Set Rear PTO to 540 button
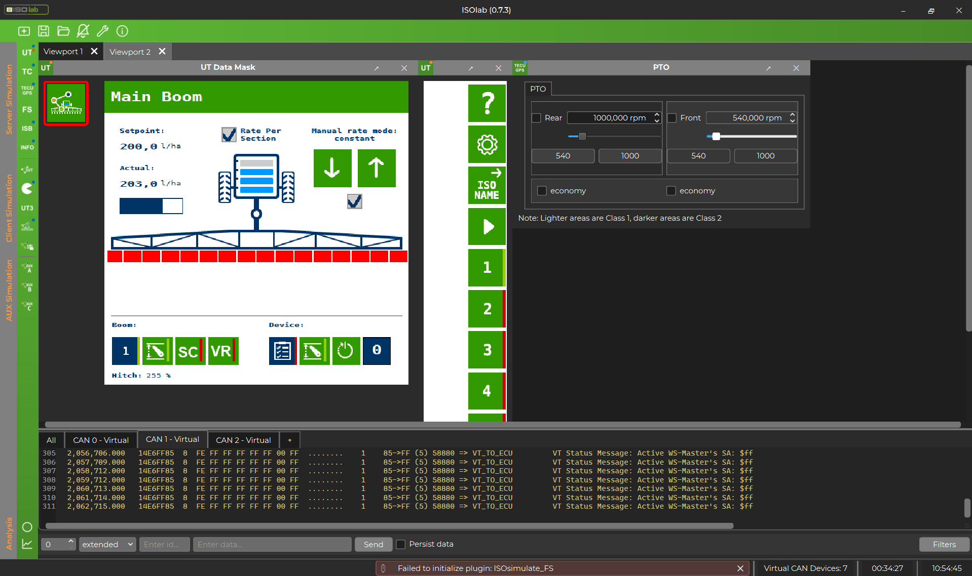Viewport: 972px width, 576px height. pyautogui.click(x=563, y=156)
